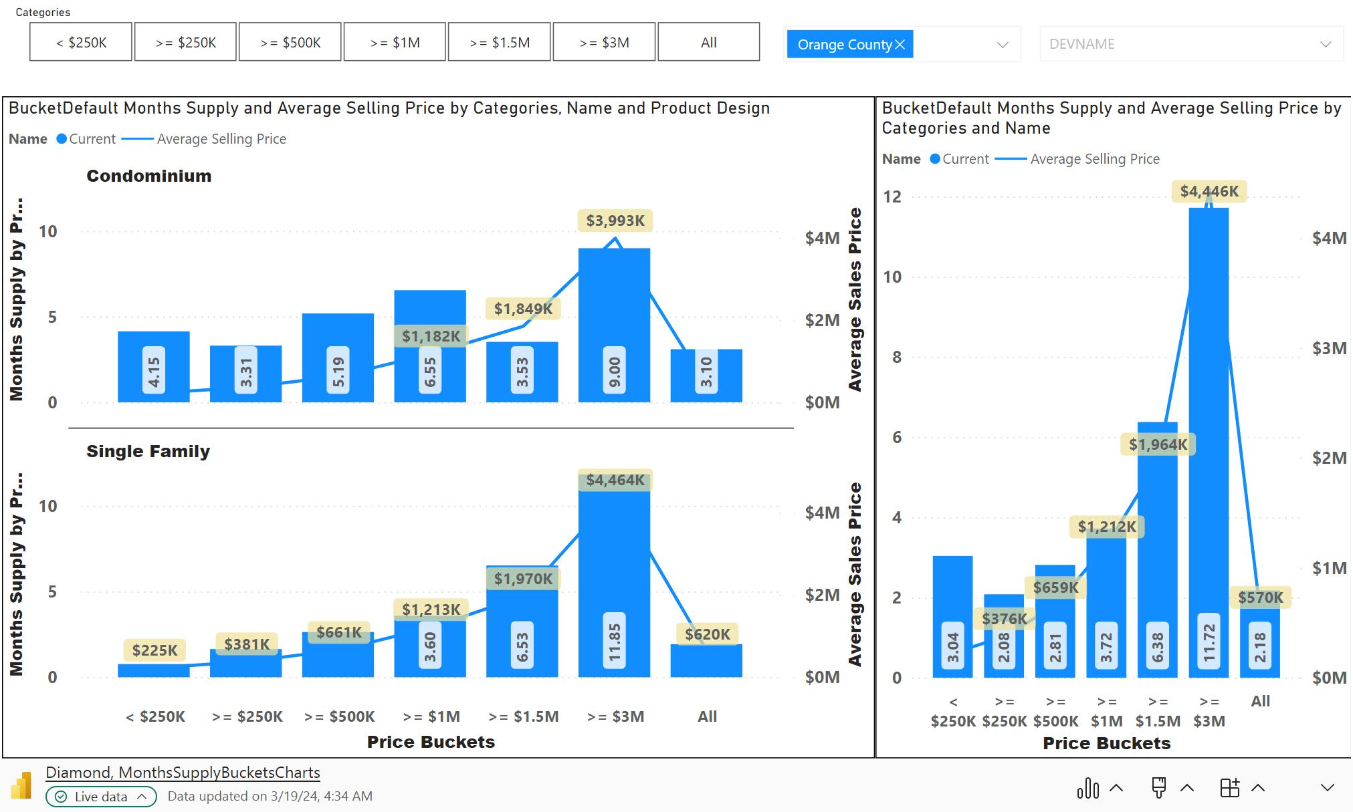Image resolution: width=1353 pixels, height=812 pixels.
Task: Select the >= $500K category filter
Action: 290,42
